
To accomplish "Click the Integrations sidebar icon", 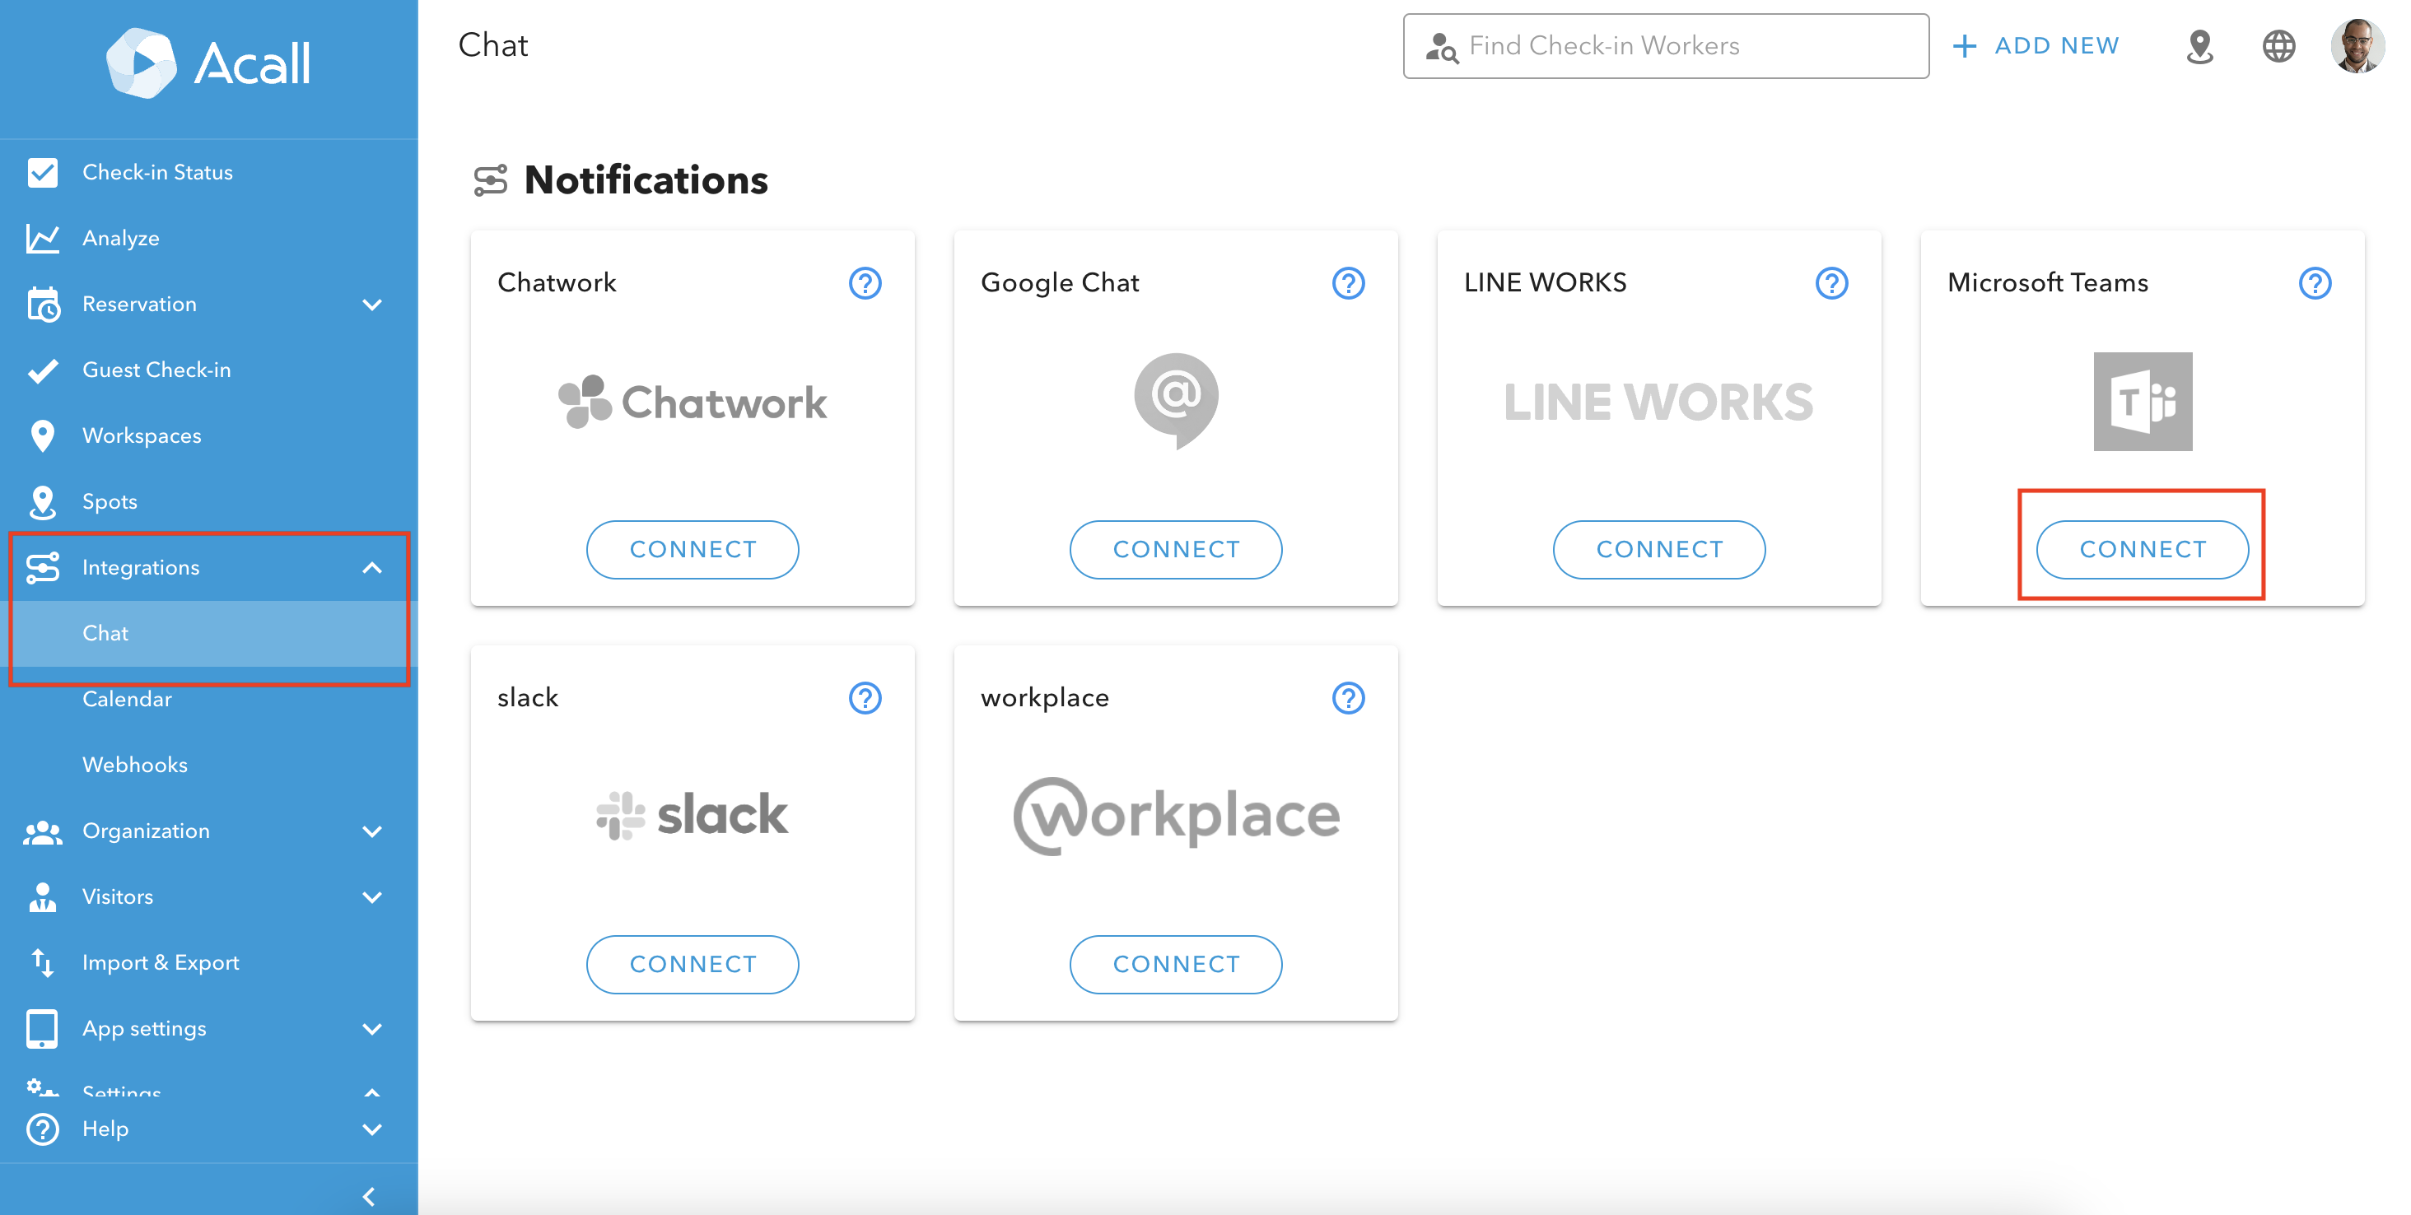I will pyautogui.click(x=42, y=568).
